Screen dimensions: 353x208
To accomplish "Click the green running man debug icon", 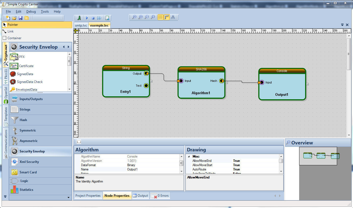I will 79,18.
